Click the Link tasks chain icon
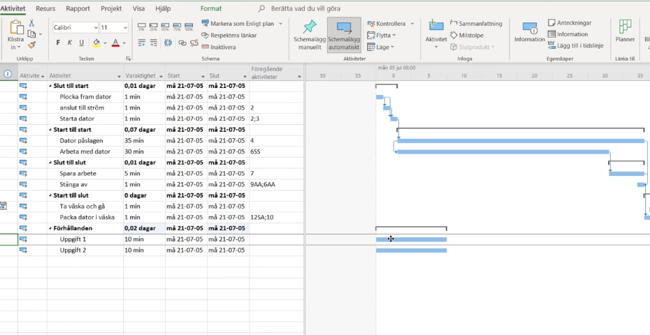 182,43
